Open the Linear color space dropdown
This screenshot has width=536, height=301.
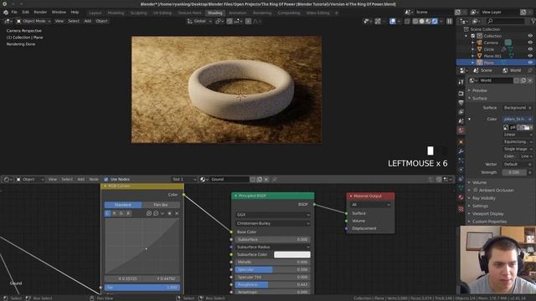pos(518,135)
